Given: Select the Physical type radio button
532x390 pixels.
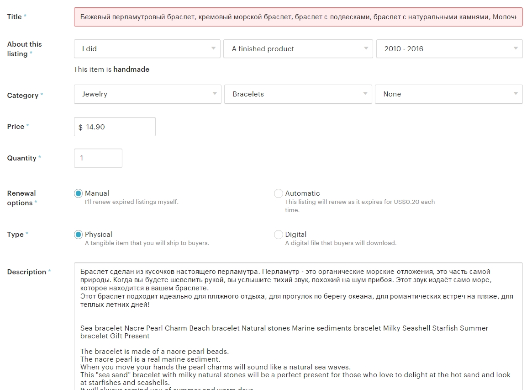Looking at the screenshot, I should coord(79,235).
